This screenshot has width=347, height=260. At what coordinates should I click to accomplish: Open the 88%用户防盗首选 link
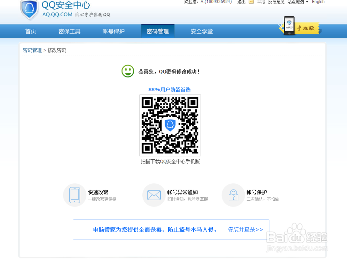click(170, 90)
